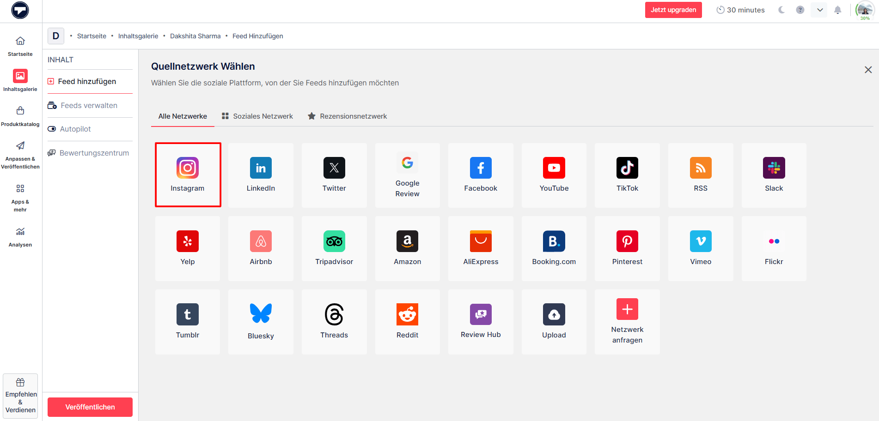
Task: Toggle dark mode moon icon
Action: [x=781, y=10]
